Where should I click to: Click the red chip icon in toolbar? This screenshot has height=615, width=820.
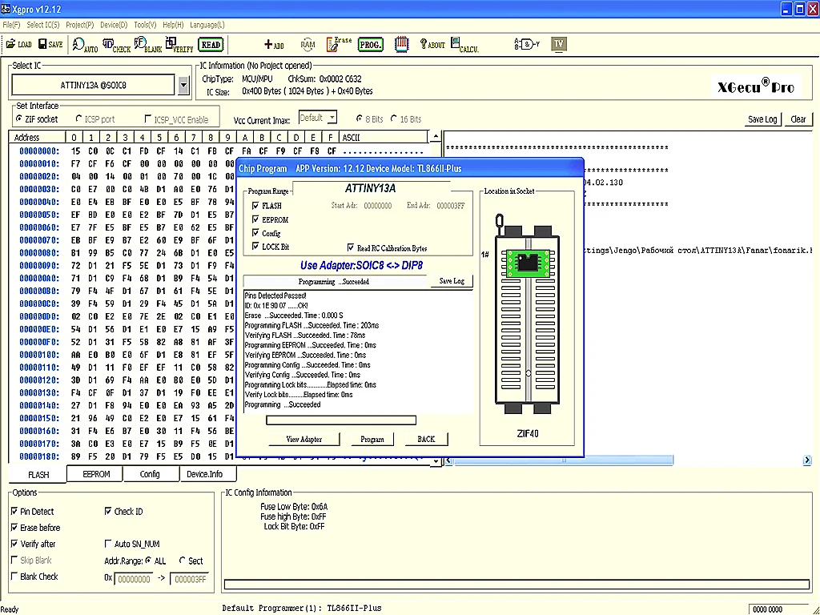coord(402,45)
